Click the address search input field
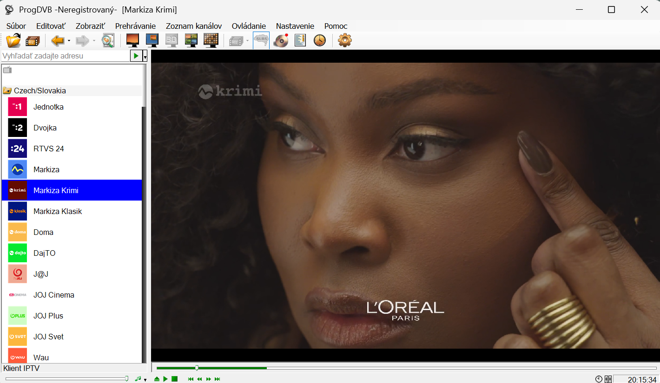The image size is (660, 383). (65, 56)
